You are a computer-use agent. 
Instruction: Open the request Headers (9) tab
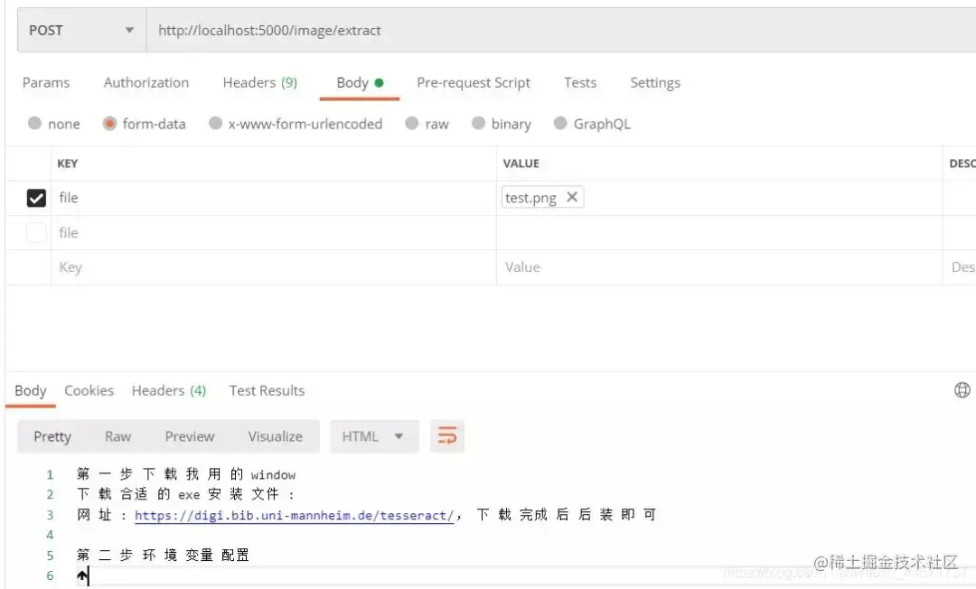260,83
